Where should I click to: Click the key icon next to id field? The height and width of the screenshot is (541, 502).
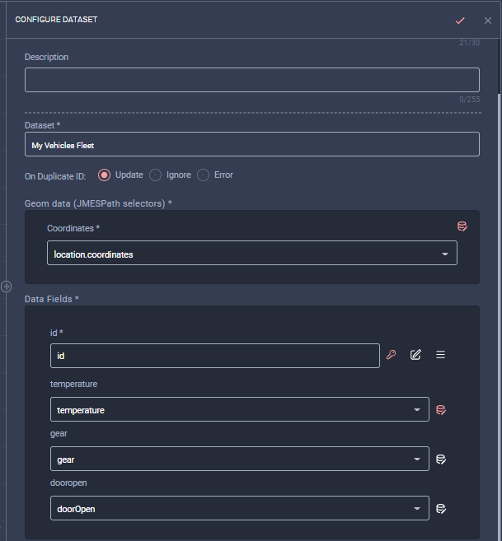coord(391,355)
